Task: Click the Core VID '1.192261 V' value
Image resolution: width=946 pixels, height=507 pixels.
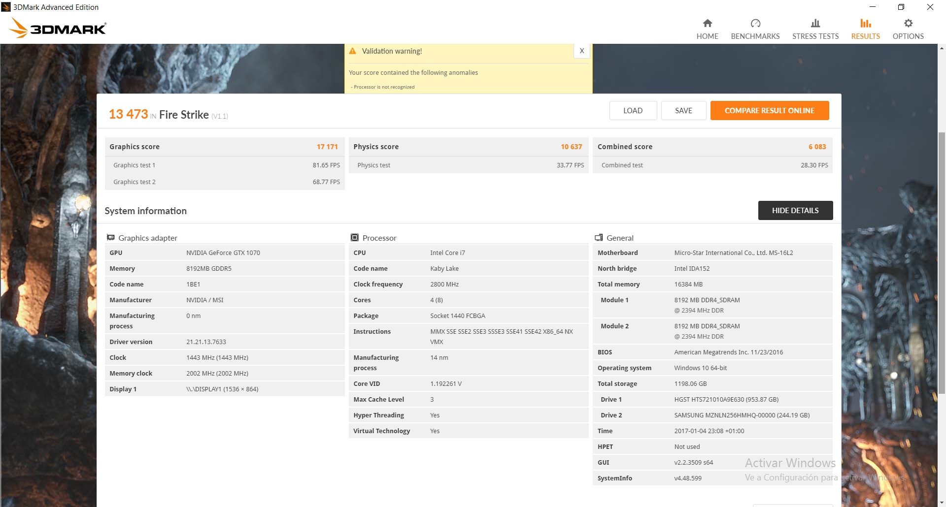Action: [x=446, y=384]
